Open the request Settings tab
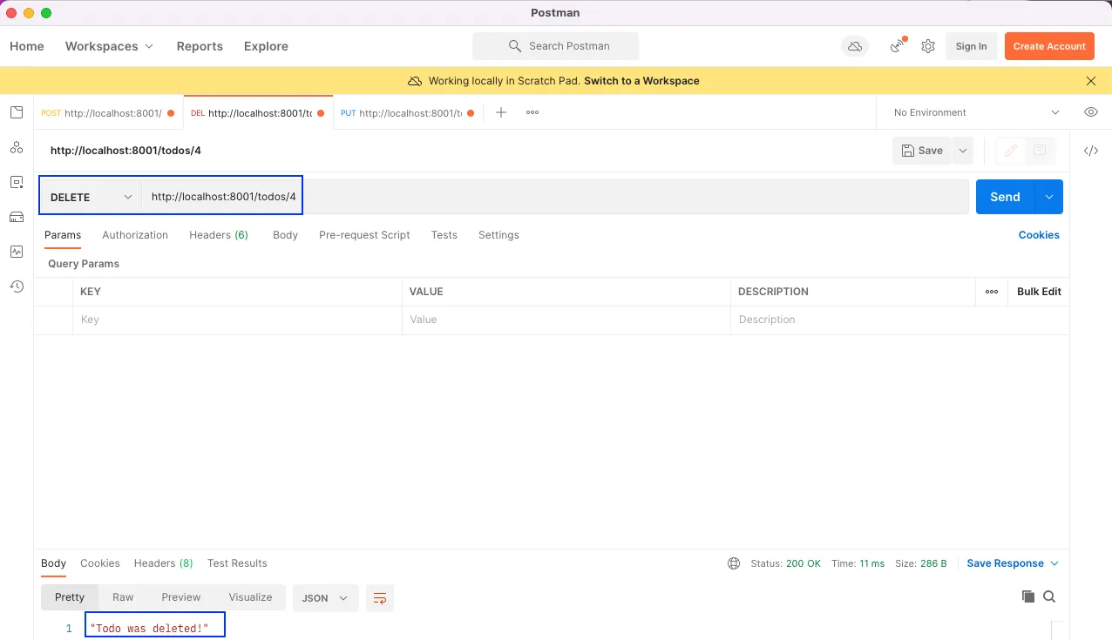 pos(498,235)
